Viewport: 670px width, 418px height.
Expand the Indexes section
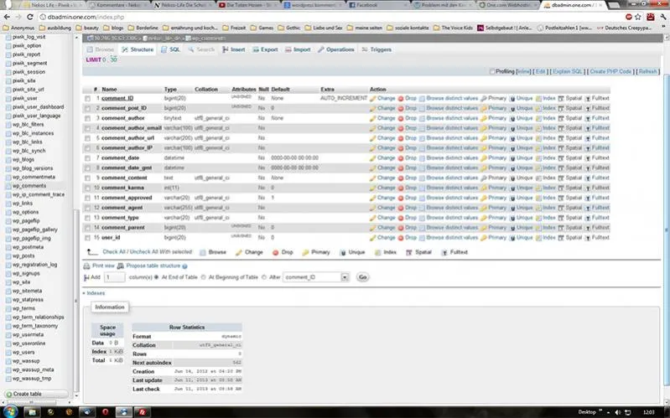click(x=94, y=293)
